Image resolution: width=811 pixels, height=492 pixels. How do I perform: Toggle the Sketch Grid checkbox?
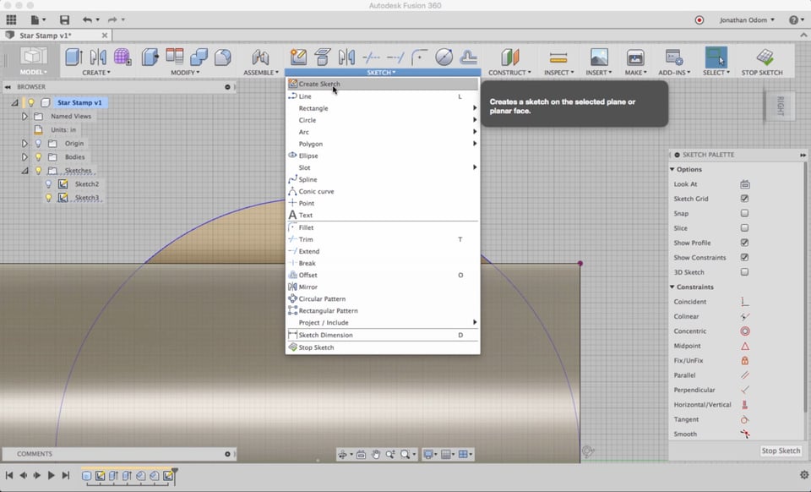tap(745, 199)
